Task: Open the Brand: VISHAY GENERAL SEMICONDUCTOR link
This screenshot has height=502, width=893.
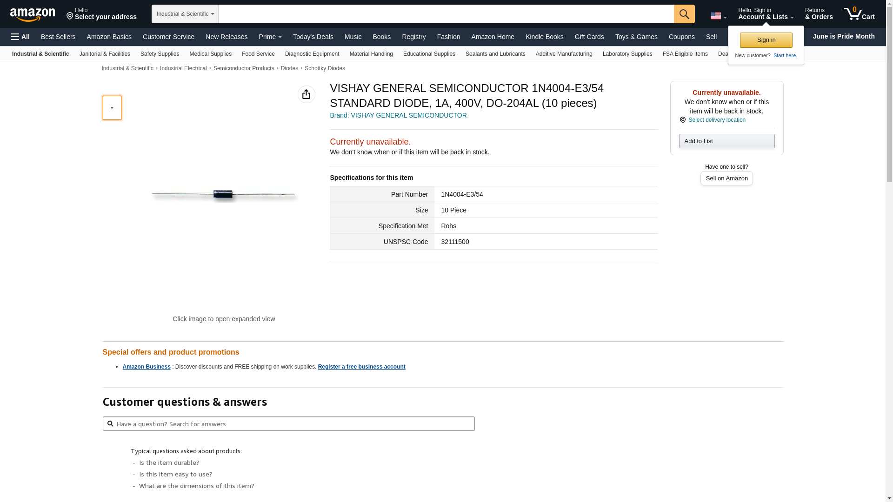Action: coord(398,115)
